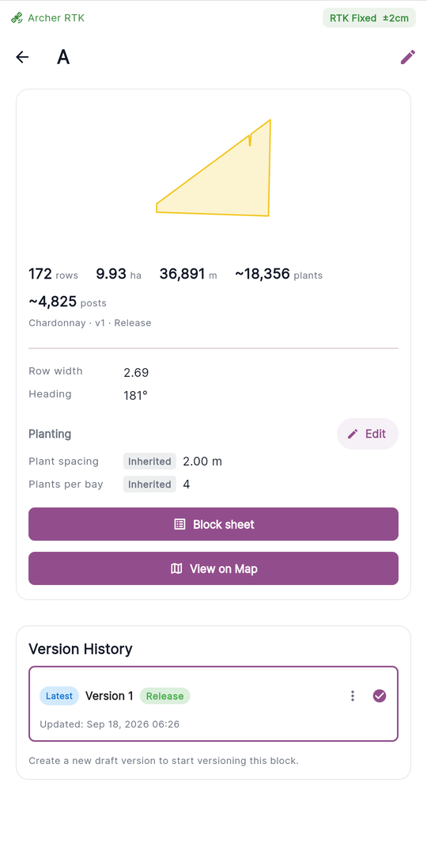
Task: Edit the Planting settings
Action: [368, 434]
